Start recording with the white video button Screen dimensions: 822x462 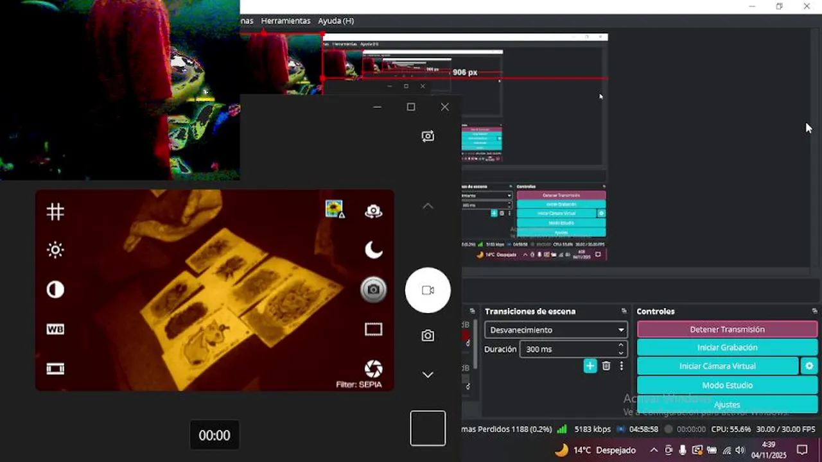click(428, 290)
